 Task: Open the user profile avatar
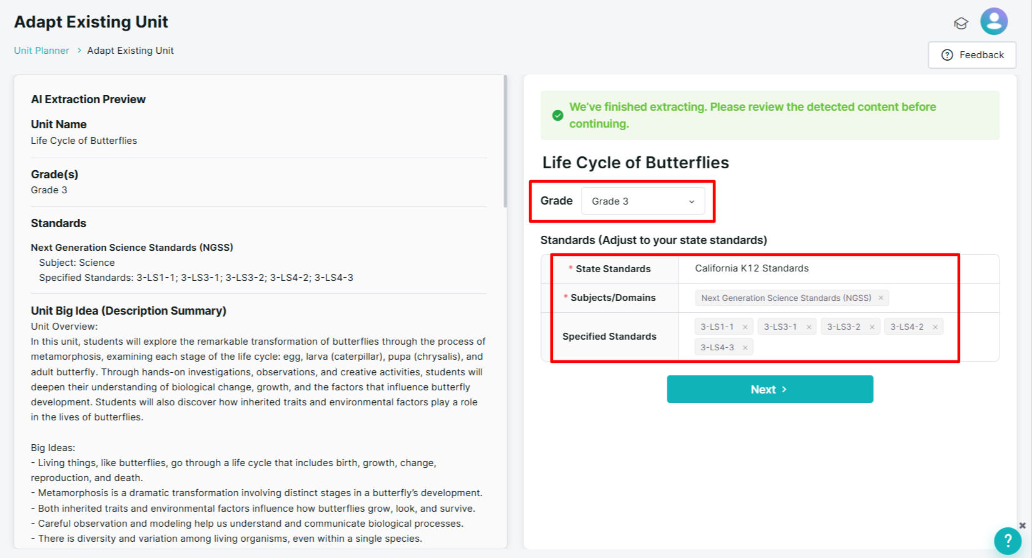(x=994, y=21)
